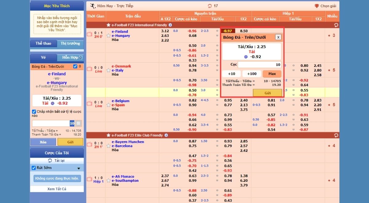Screen dimensions: 369x203
Task: Favorite the e-Denmark vs e-Italy match star
Action: [x=108, y=70]
